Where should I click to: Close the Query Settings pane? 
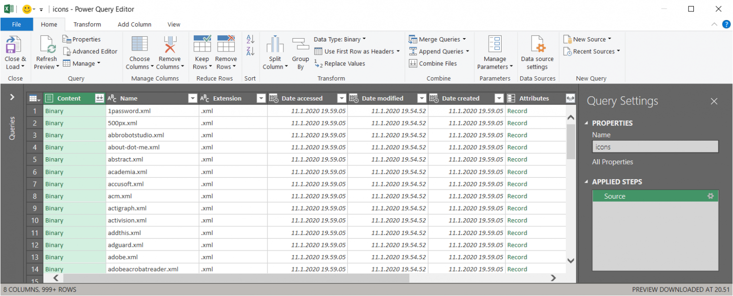pos(714,101)
